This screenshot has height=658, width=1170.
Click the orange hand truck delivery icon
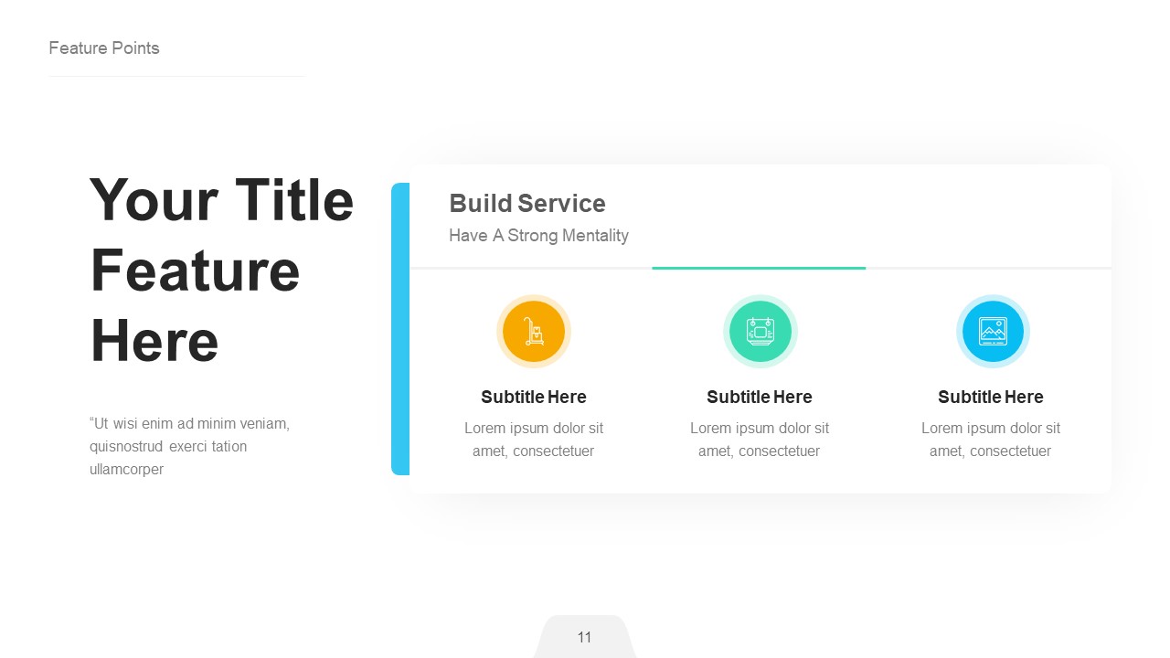coord(534,331)
